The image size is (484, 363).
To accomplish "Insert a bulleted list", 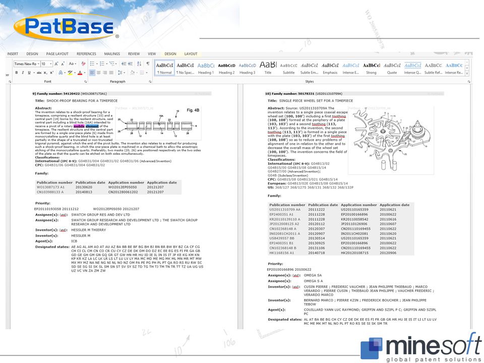I will pyautogui.click(x=92, y=64).
